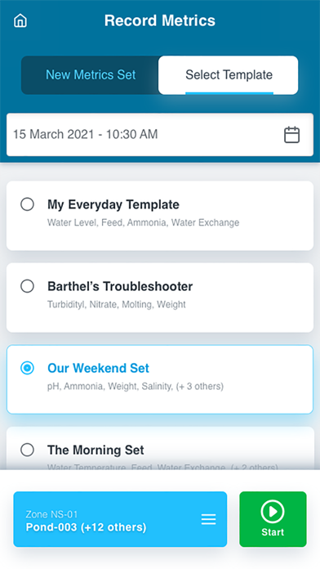
Task: Switch to Select Template tab
Action: [x=229, y=75]
